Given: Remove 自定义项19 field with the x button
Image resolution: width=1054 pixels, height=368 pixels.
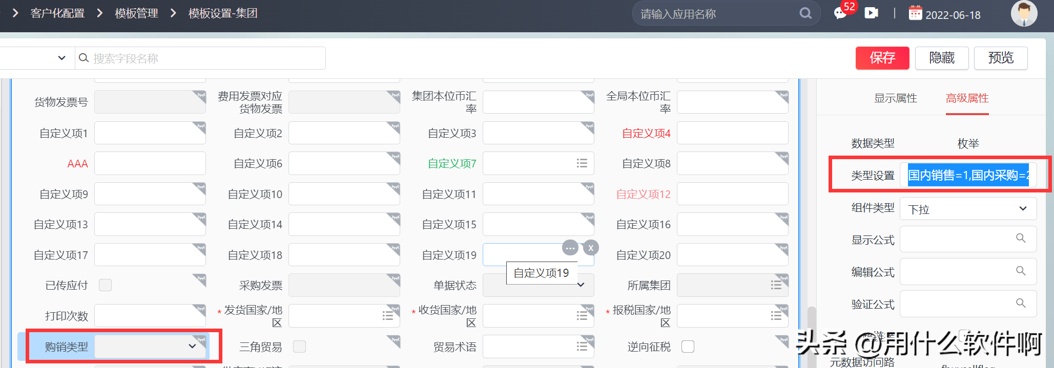Looking at the screenshot, I should (x=591, y=248).
